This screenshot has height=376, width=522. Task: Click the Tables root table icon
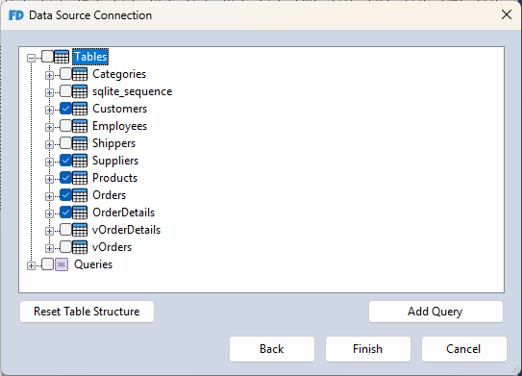click(x=62, y=57)
